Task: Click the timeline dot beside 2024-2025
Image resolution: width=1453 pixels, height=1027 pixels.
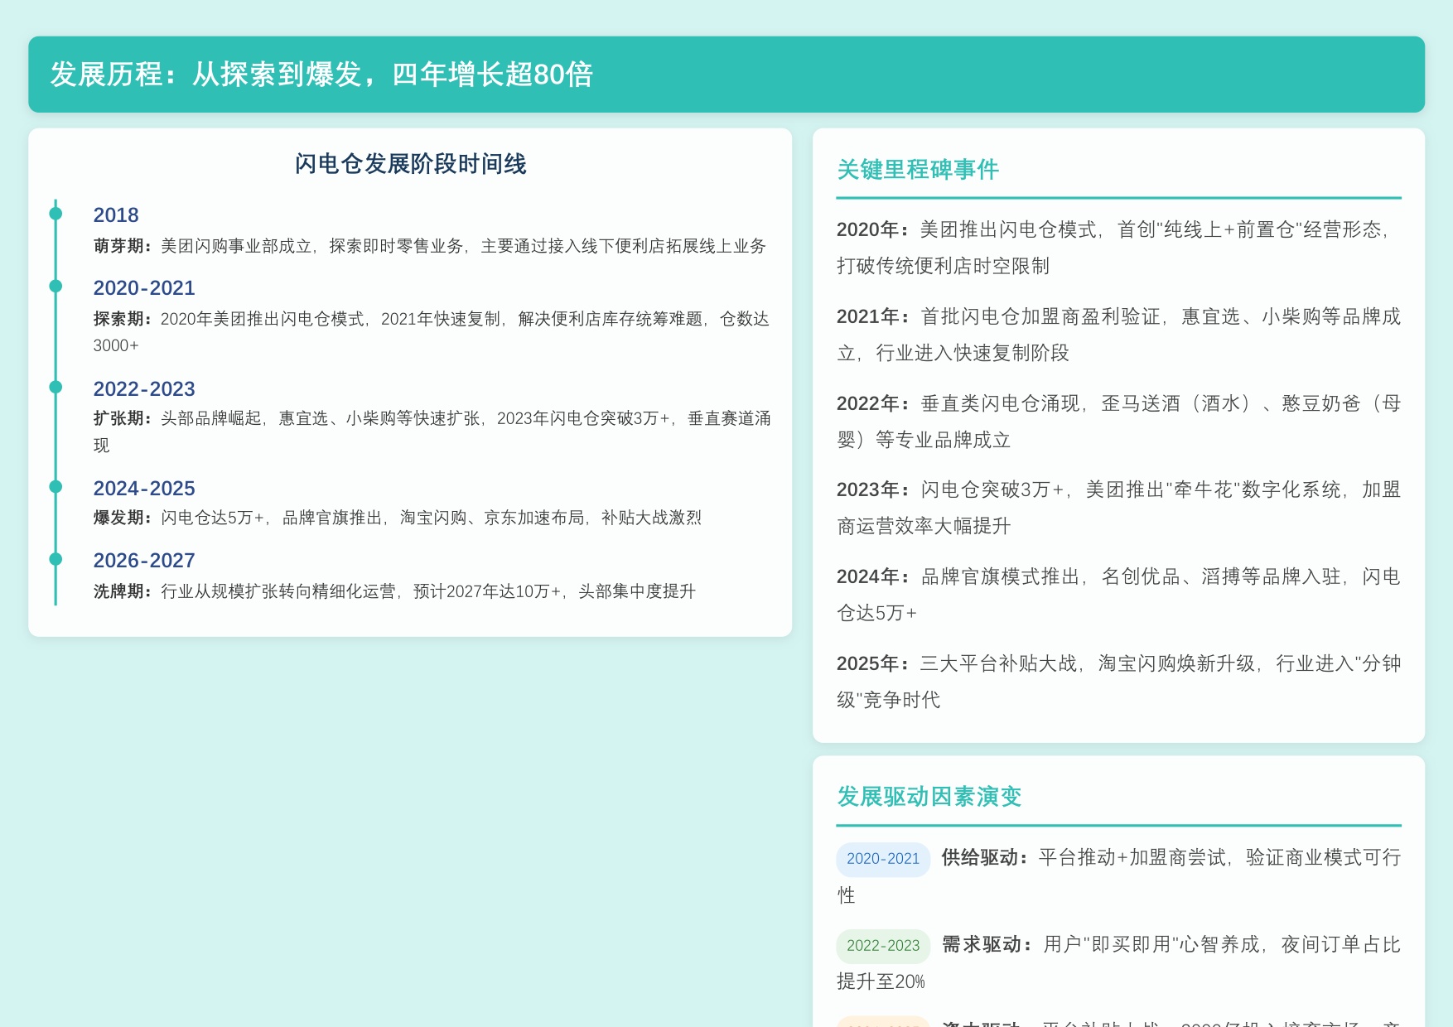Action: point(56,486)
